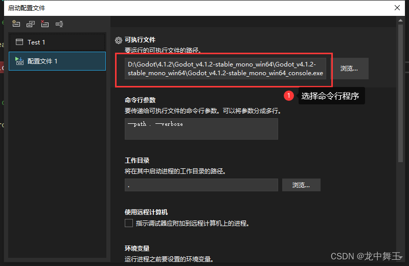Click the 命令行参数 heading text
This screenshot has height=266, width=409.
click(x=140, y=100)
